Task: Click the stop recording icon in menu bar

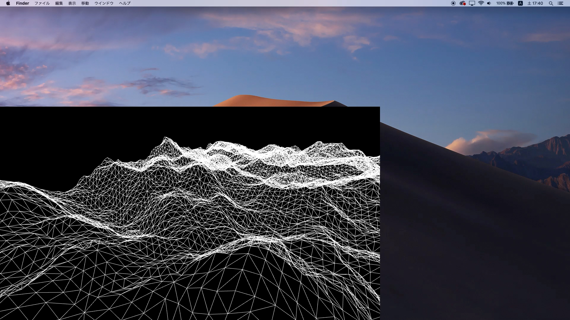Action: pyautogui.click(x=453, y=3)
